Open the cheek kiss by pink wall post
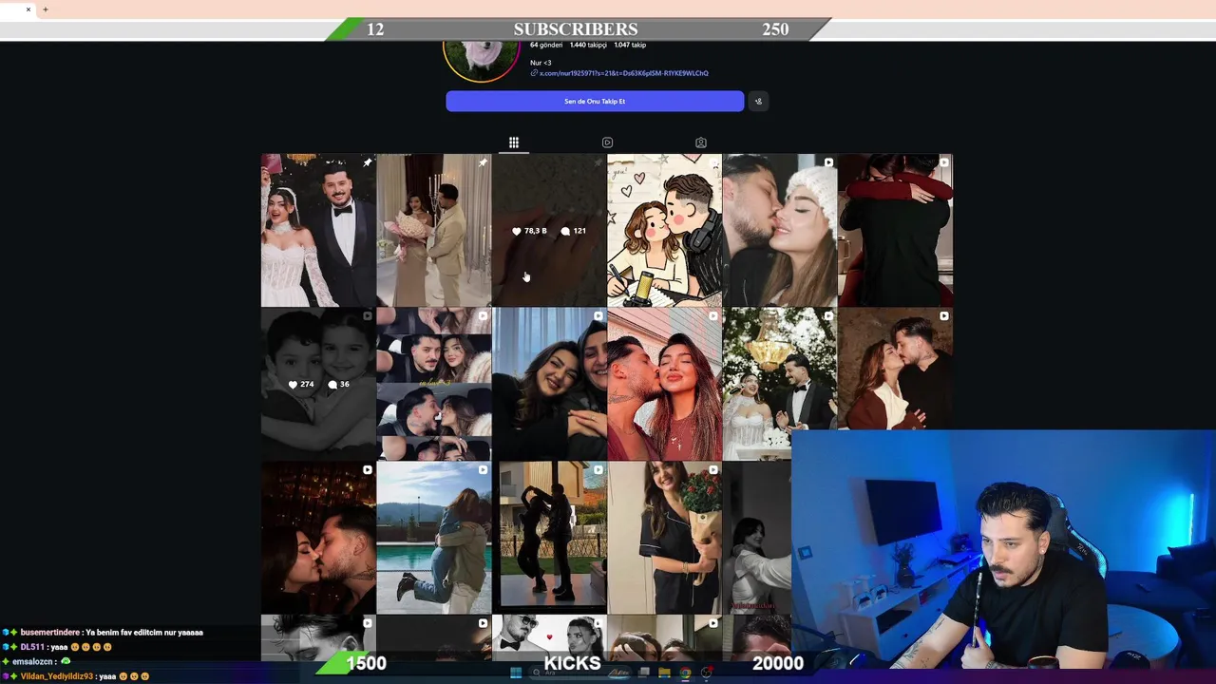This screenshot has width=1216, height=684. tap(664, 384)
